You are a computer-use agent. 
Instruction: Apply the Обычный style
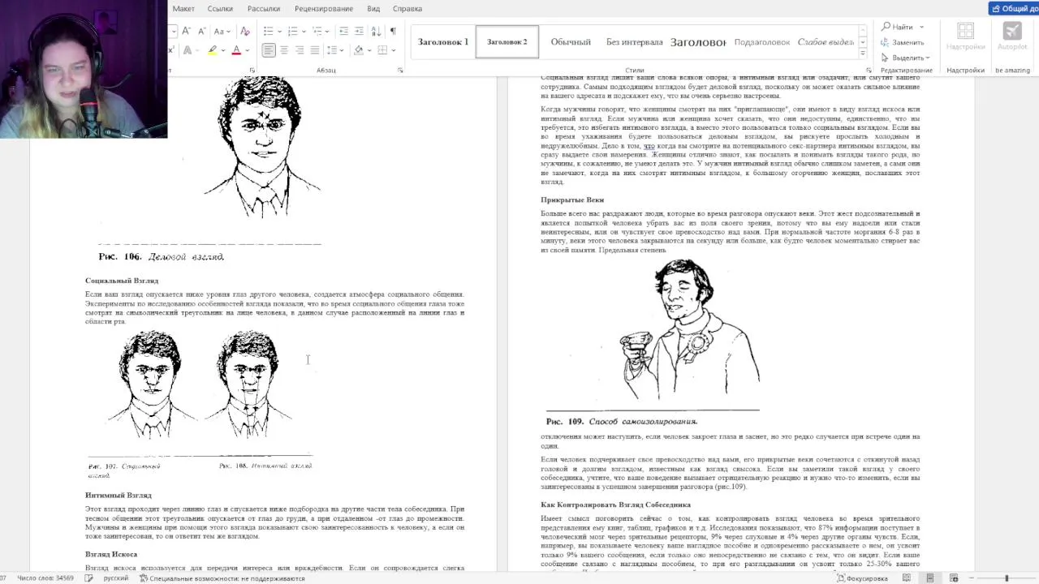pyautogui.click(x=571, y=42)
